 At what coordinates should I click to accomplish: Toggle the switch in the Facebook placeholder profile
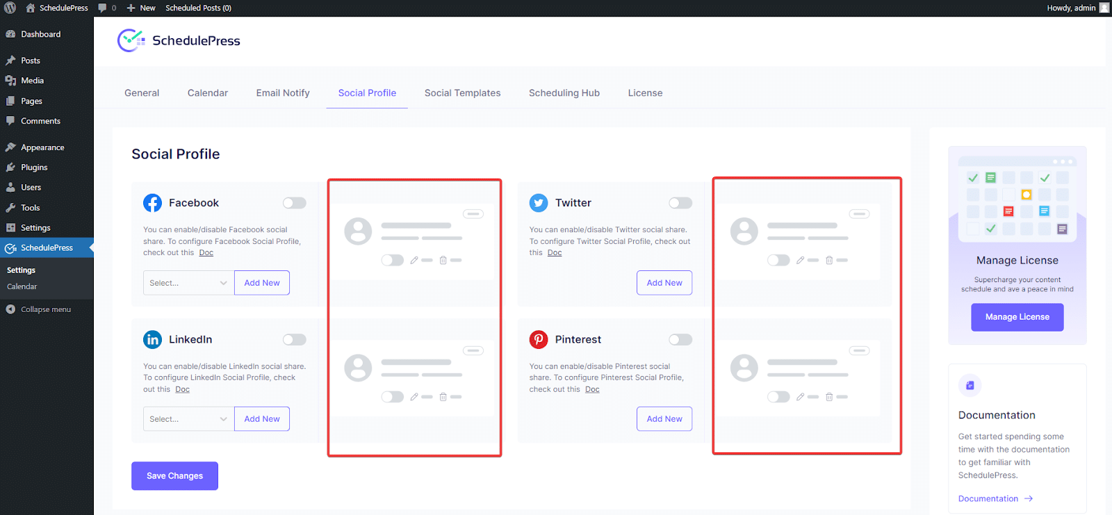[x=393, y=260]
